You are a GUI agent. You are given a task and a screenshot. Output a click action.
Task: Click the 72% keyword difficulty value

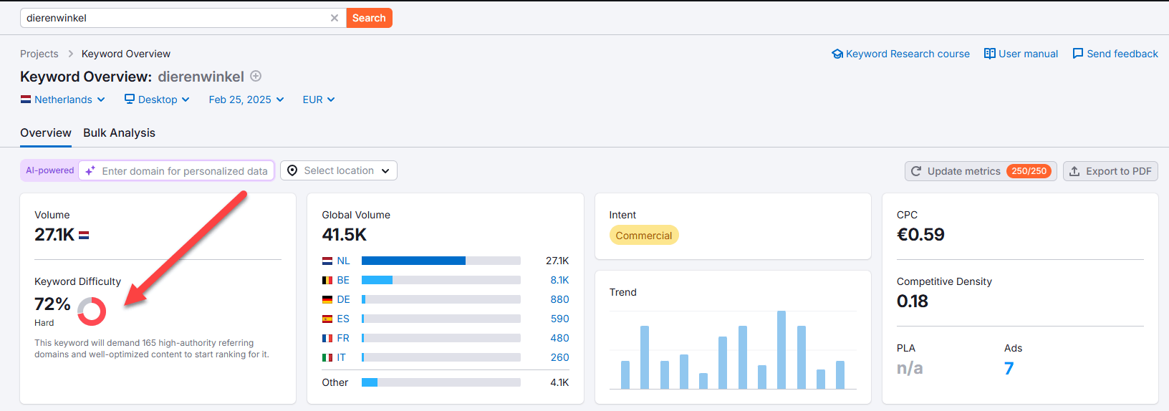pos(52,304)
